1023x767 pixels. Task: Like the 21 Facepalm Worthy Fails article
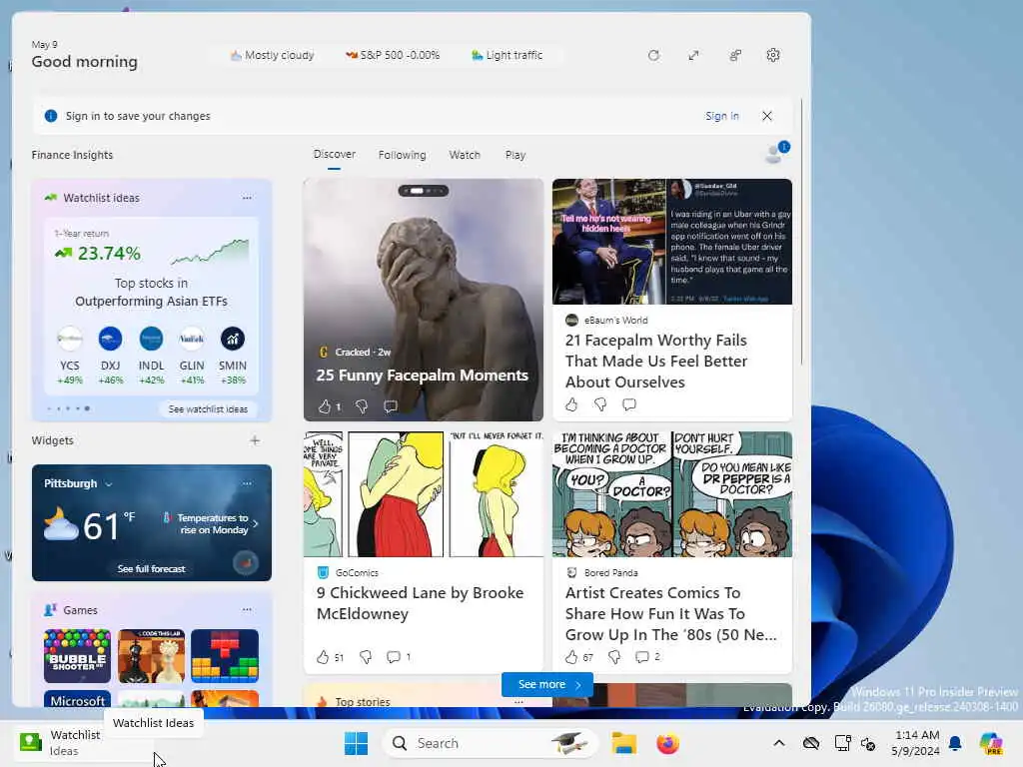pos(571,404)
